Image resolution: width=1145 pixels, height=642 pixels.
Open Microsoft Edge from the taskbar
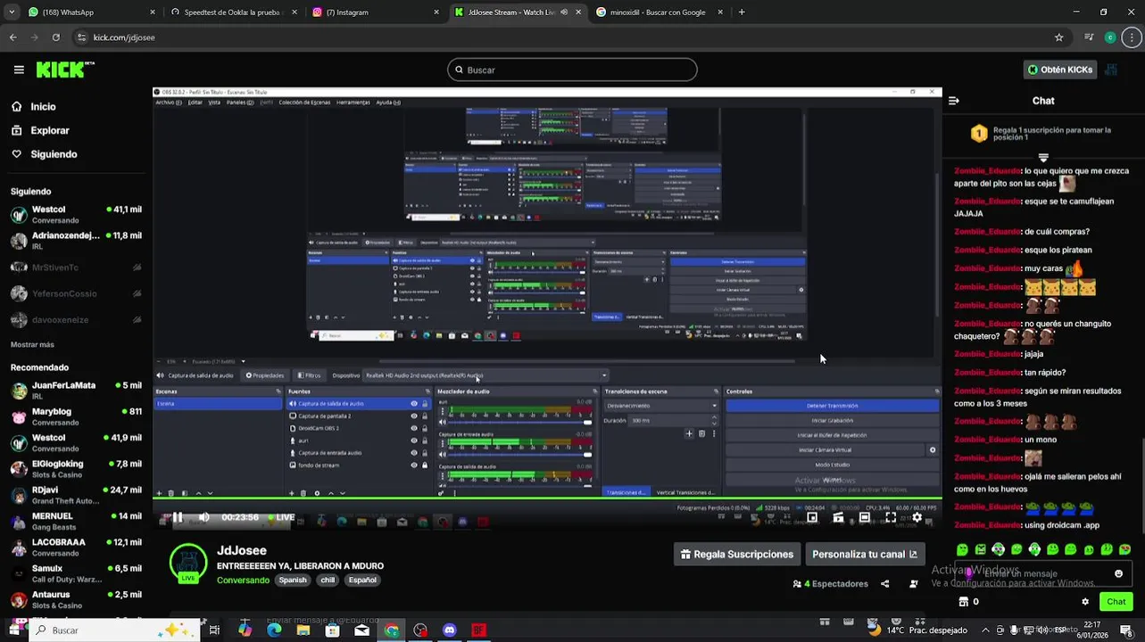point(274,630)
